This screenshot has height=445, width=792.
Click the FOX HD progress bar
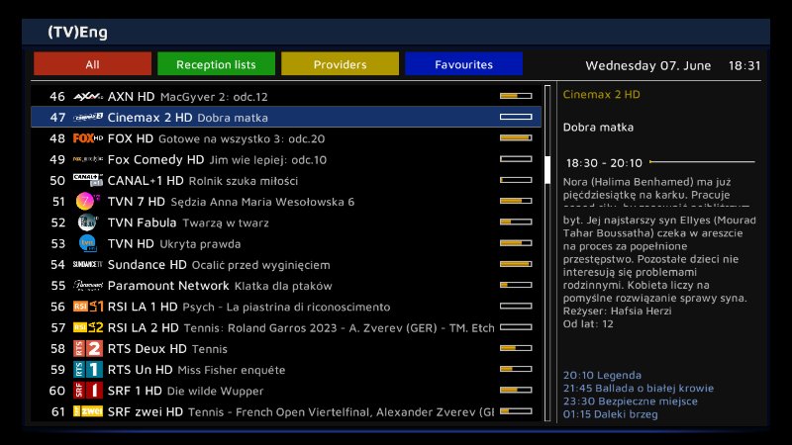[516, 137]
